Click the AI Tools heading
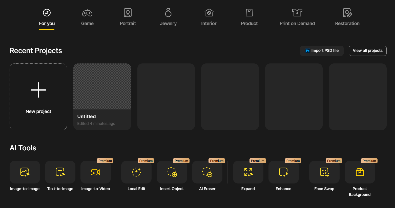This screenshot has height=208, width=395. click(23, 148)
